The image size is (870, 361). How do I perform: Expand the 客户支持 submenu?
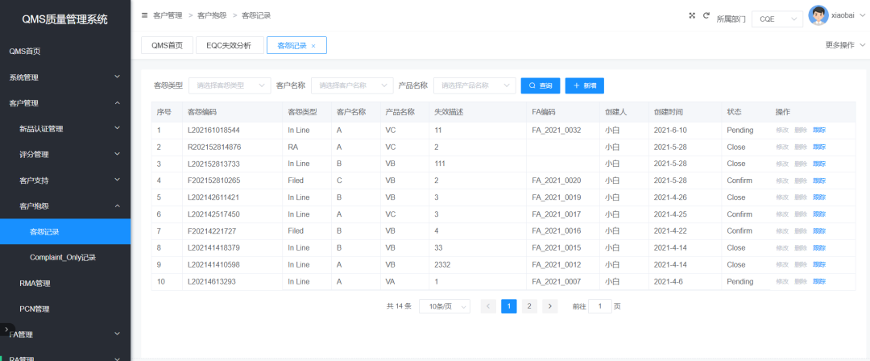(65, 180)
